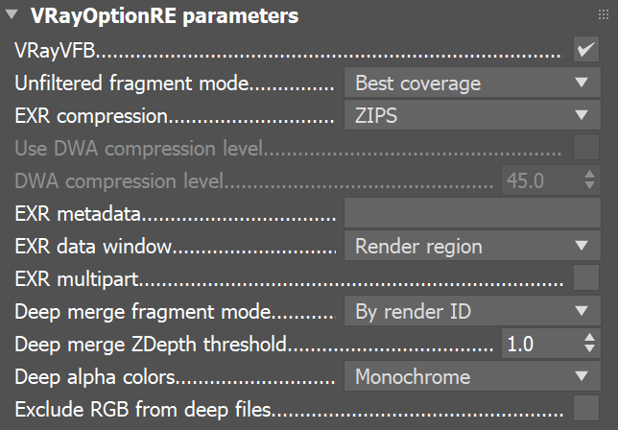Open the EXR compression dropdown
Viewport: 618px width, 430px height.
click(x=471, y=116)
